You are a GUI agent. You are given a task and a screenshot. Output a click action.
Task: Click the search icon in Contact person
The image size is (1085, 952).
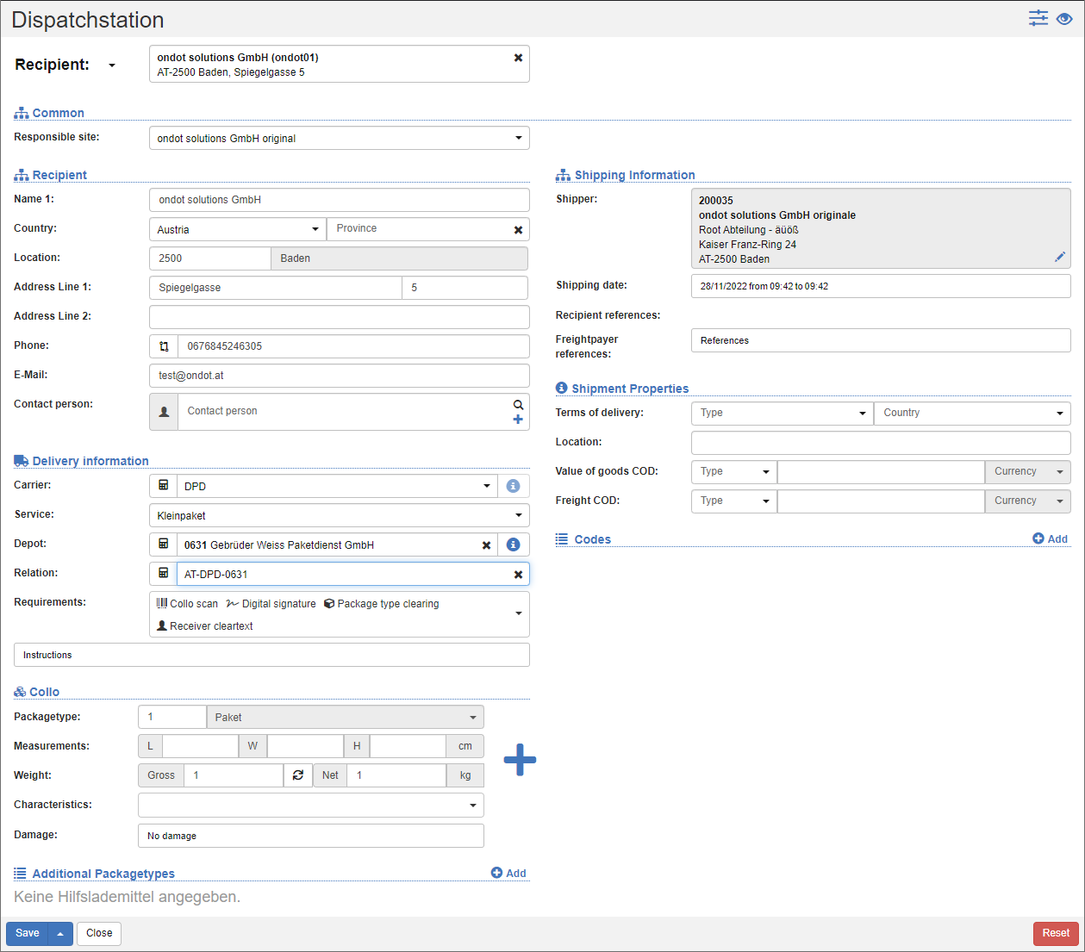[518, 404]
